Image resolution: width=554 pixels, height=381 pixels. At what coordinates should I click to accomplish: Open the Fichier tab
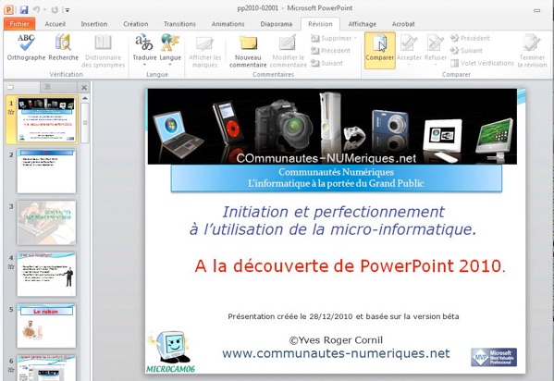(x=19, y=24)
